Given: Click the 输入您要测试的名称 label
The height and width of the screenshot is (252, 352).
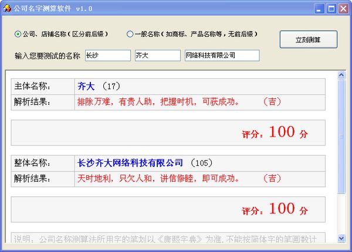Looking at the screenshot, I should (x=48, y=56).
